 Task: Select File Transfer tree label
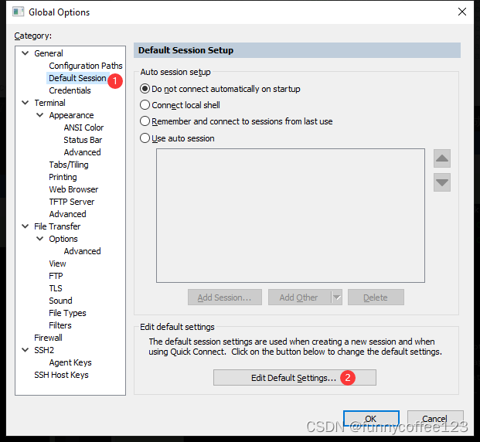(57, 226)
